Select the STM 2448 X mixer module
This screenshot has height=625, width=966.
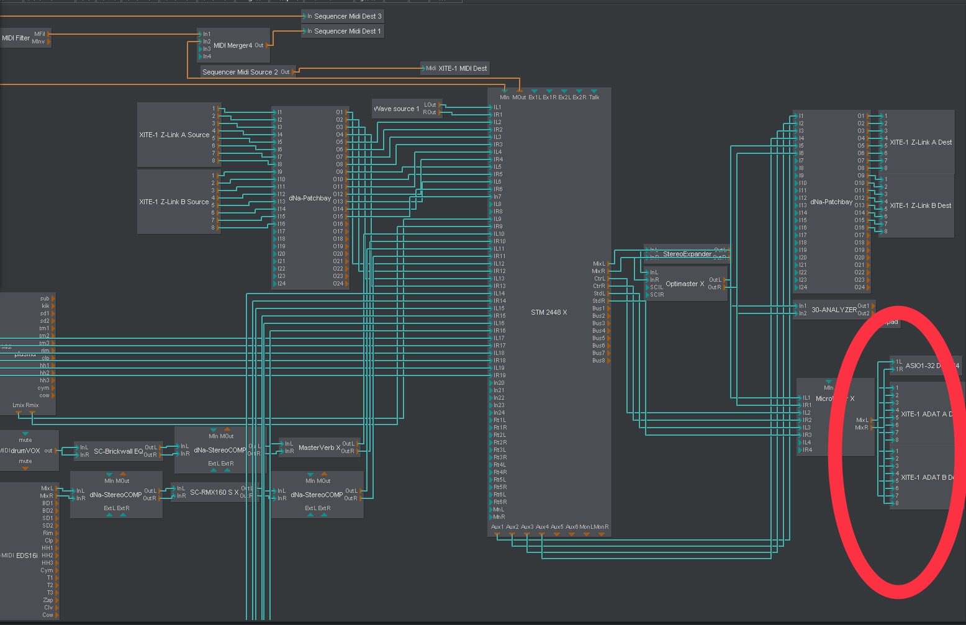[549, 312]
